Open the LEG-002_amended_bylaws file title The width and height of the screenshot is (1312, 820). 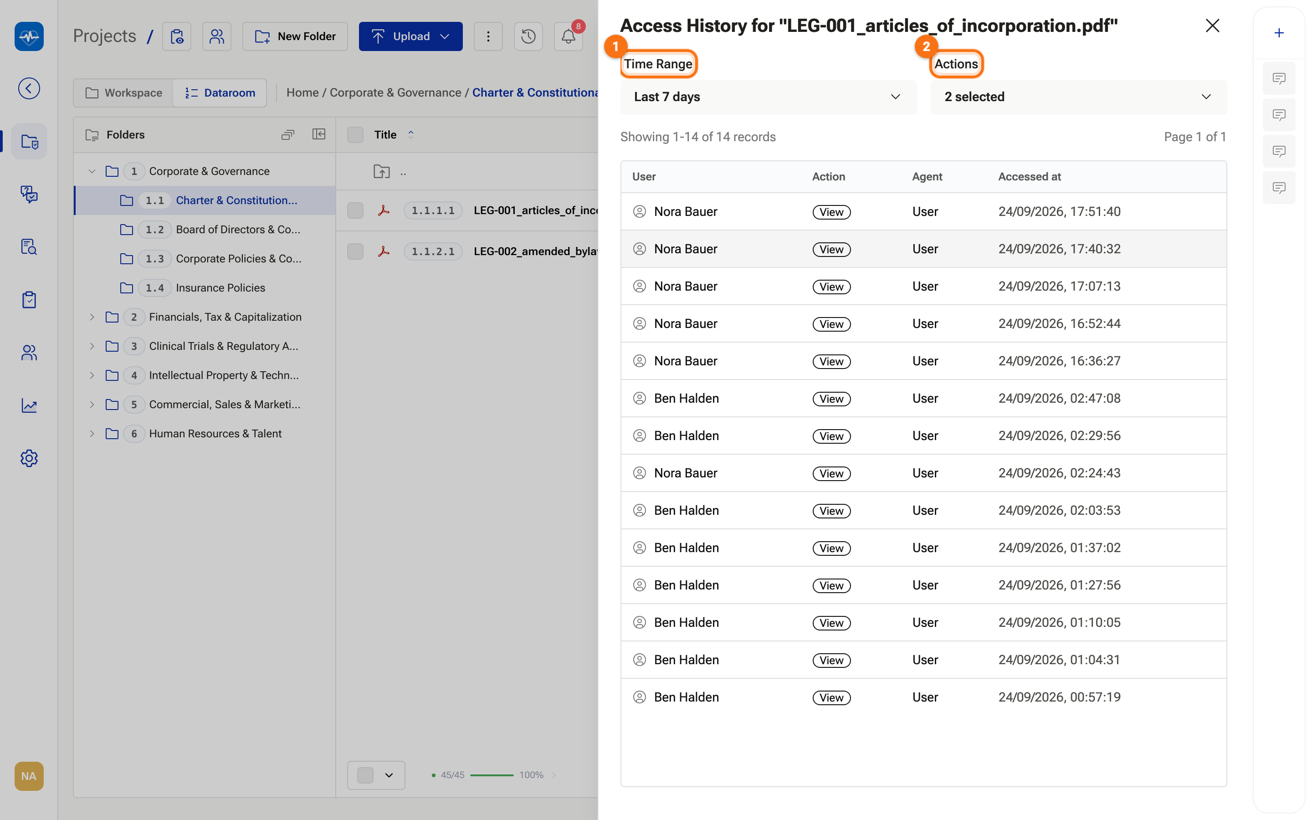coord(535,251)
